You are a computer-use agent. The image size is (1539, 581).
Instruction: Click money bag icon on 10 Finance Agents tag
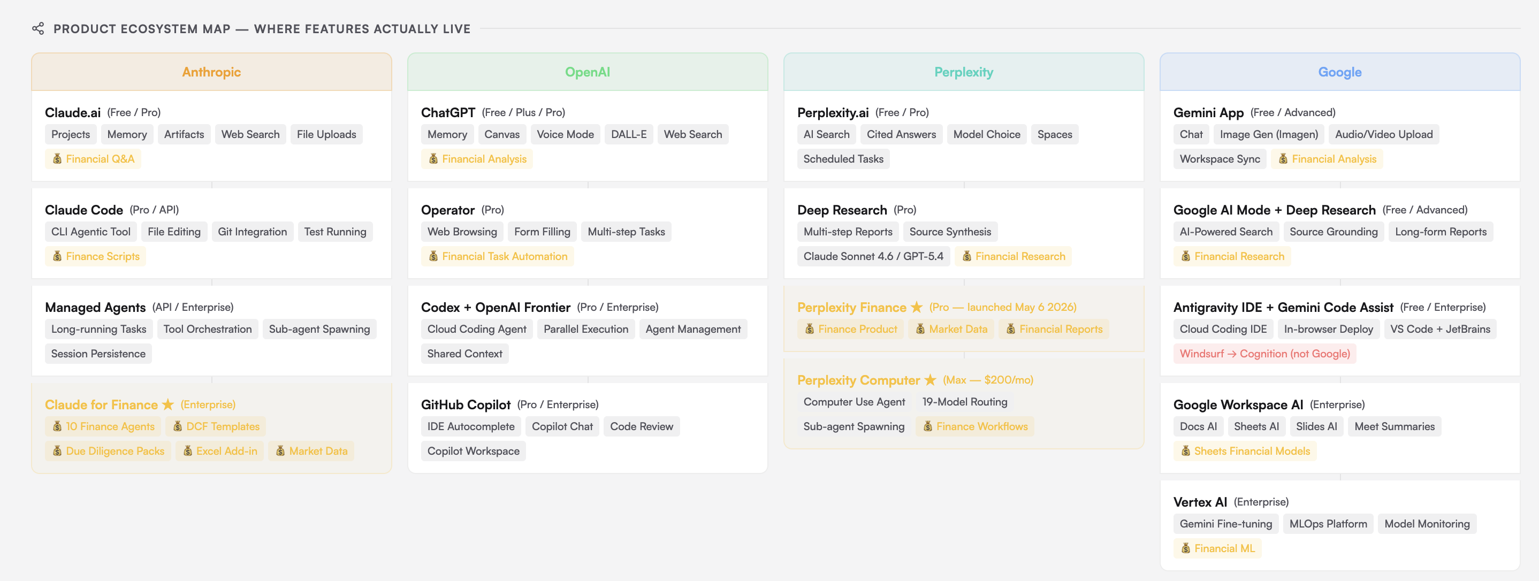point(57,426)
